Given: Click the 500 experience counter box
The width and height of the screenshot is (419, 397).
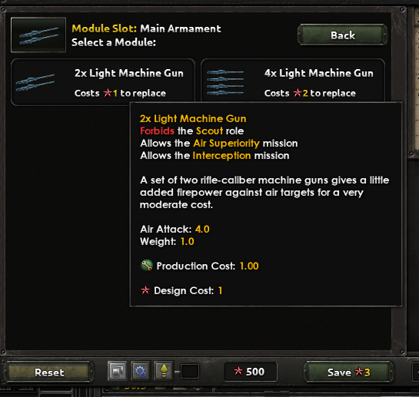Looking at the screenshot, I should (x=251, y=372).
